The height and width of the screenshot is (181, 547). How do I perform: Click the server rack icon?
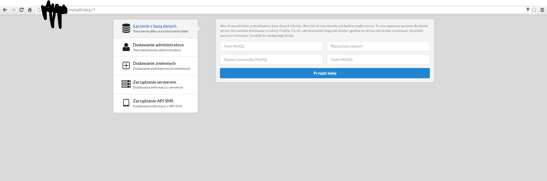pyautogui.click(x=126, y=84)
